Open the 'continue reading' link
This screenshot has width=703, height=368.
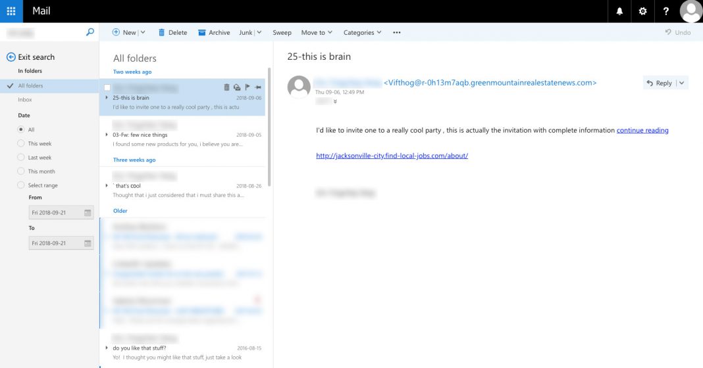(642, 130)
